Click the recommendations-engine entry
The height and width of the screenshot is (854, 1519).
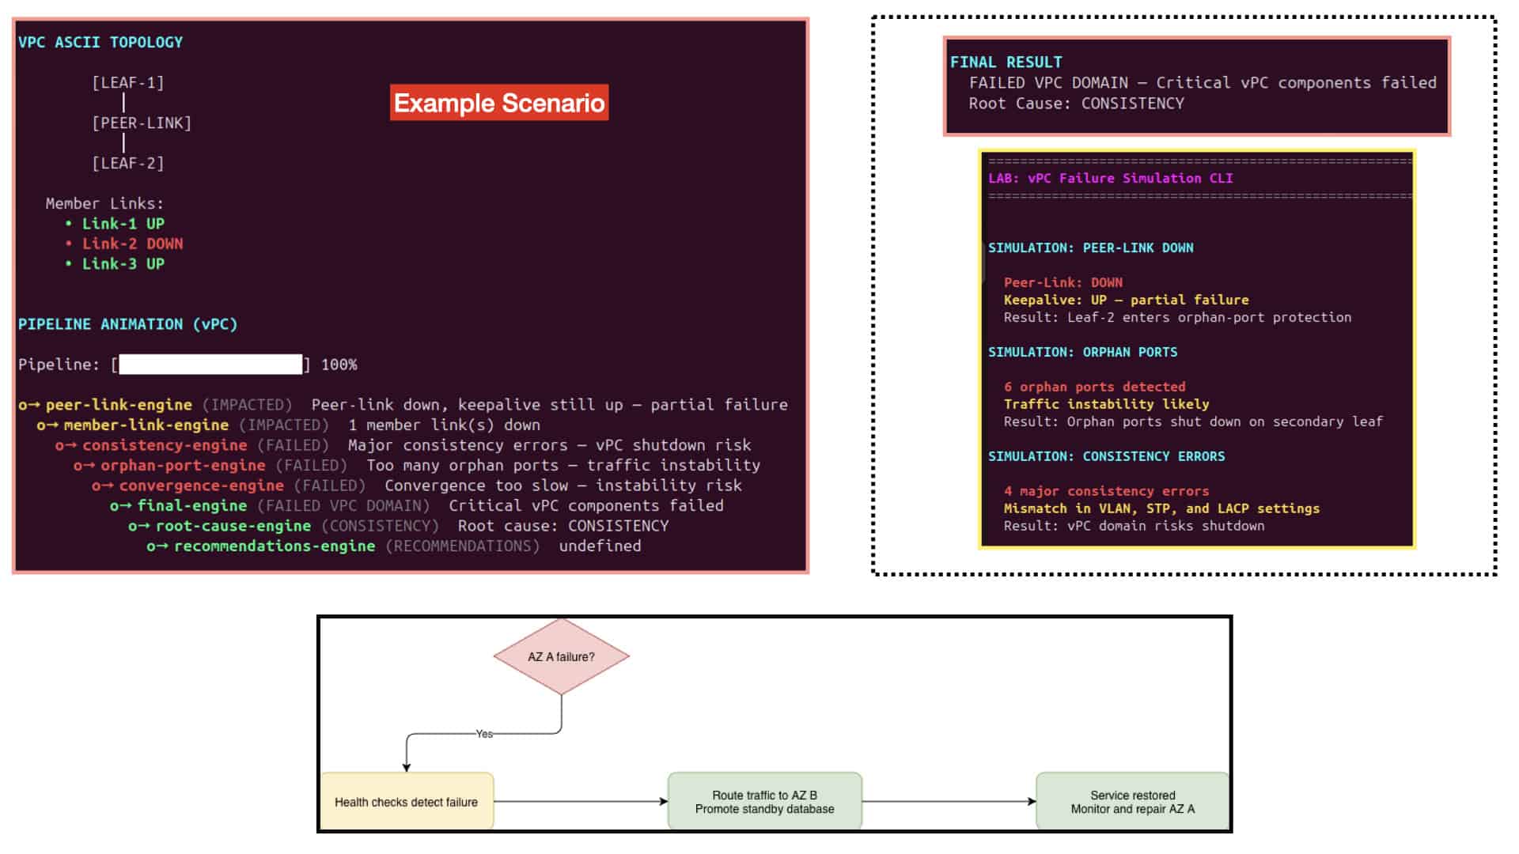(394, 546)
